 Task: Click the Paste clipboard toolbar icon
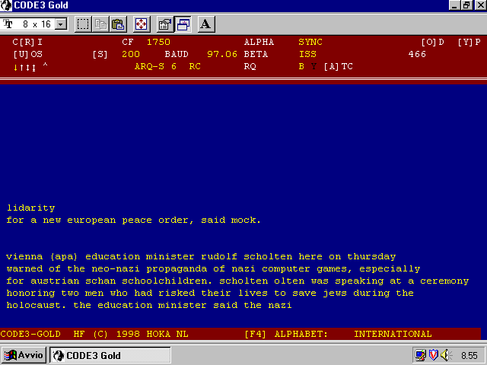click(117, 24)
